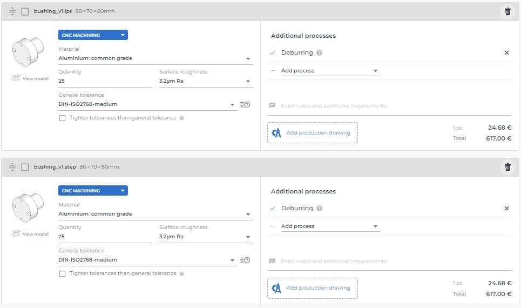The image size is (521, 308).
Task: Remove Deburring process from bushing_v1.step
Action: tap(506, 209)
